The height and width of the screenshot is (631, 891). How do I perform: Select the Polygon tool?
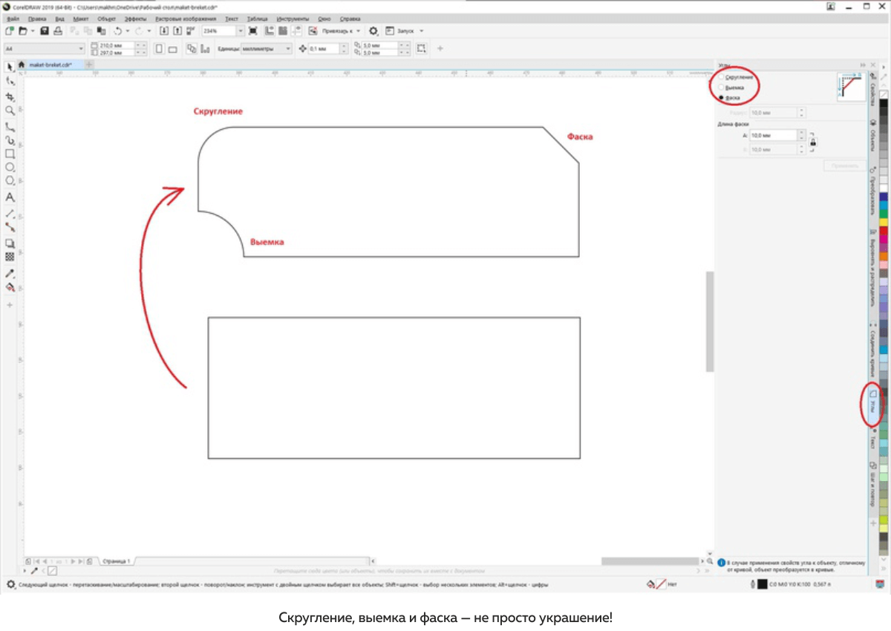tap(10, 180)
